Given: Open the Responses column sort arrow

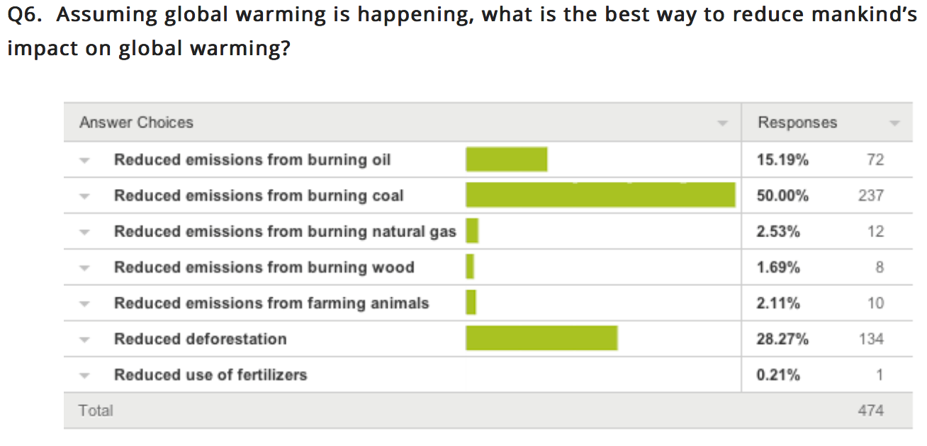Looking at the screenshot, I should (x=894, y=123).
